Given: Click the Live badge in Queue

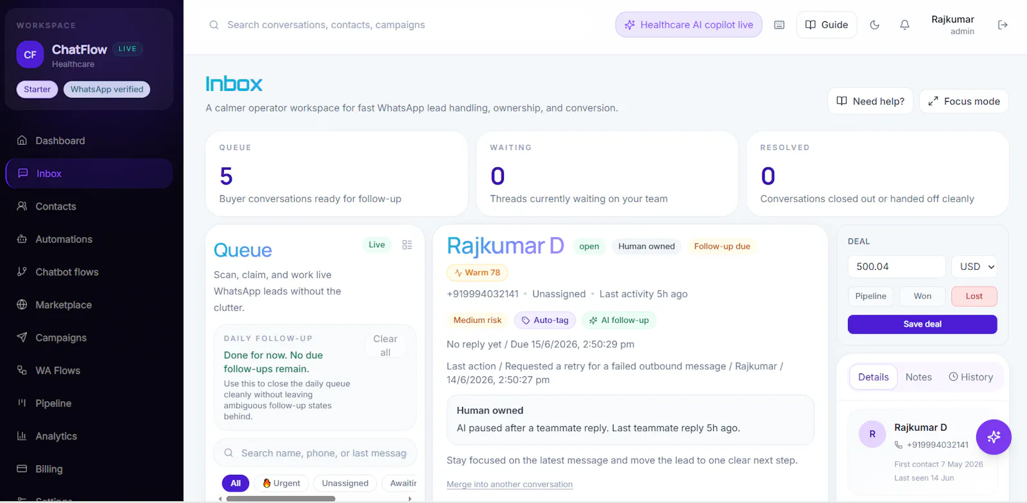Looking at the screenshot, I should [377, 245].
